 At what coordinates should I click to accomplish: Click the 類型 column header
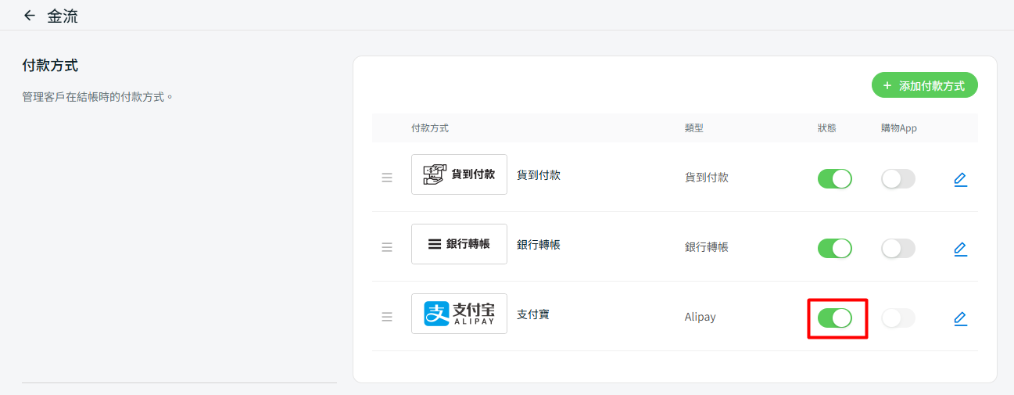pyautogui.click(x=693, y=128)
